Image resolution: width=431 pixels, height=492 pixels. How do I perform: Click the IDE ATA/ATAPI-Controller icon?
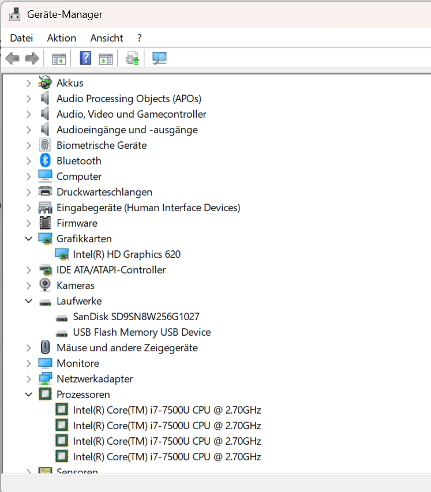(x=46, y=270)
